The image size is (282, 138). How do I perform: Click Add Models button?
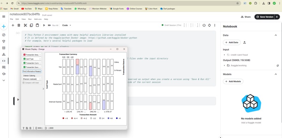point(233,82)
